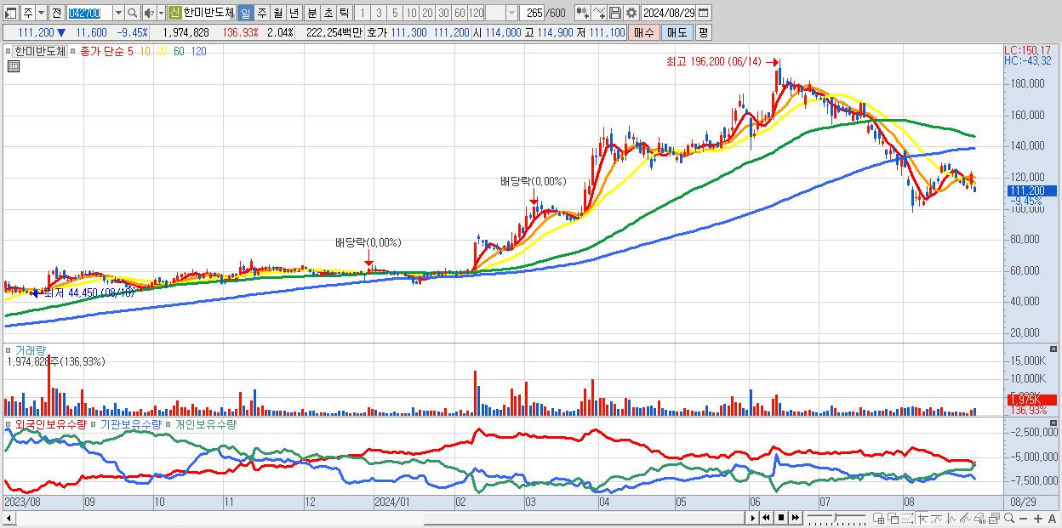Click the green 60-day moving average label
The height and width of the screenshot is (528, 1062).
(x=179, y=51)
